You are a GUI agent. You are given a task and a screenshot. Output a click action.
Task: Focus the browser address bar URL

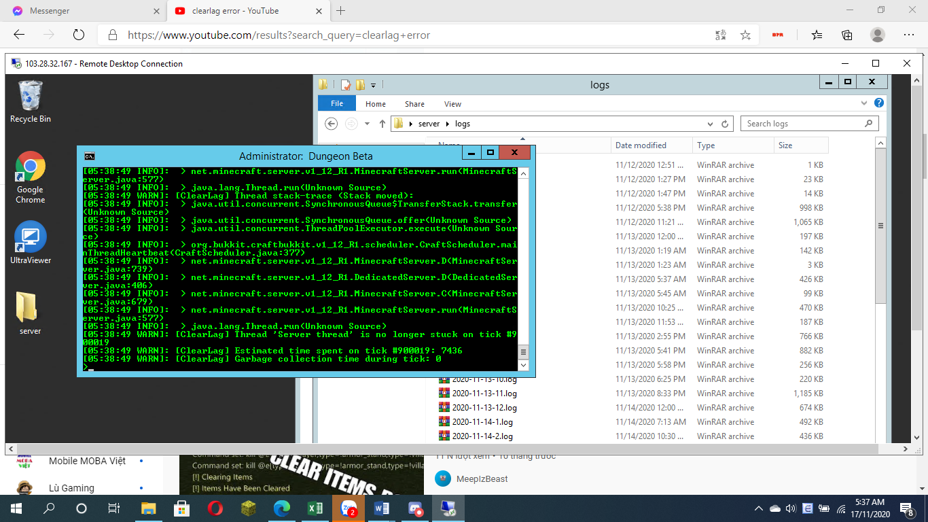(279, 35)
